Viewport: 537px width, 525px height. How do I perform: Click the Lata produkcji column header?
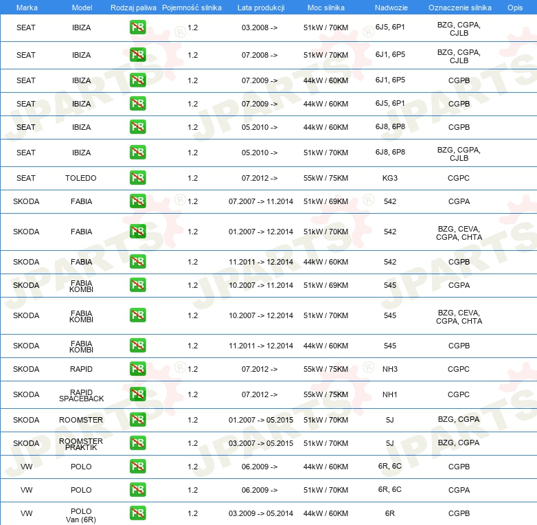coord(261,8)
